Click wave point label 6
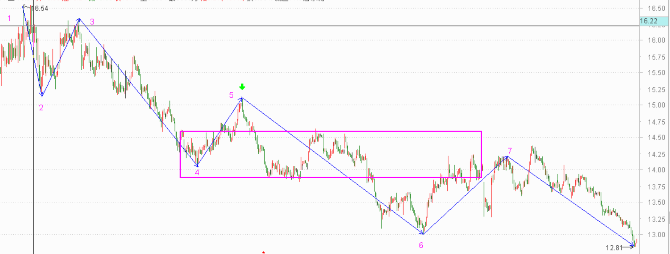The image size is (670, 254). [x=421, y=245]
